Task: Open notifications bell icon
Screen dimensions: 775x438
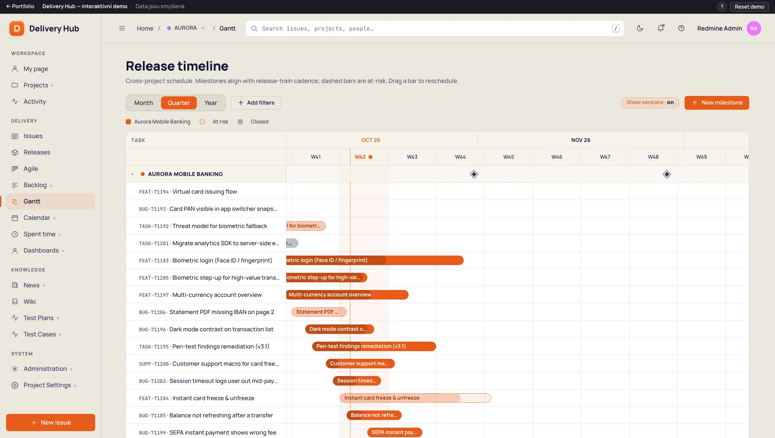Action: coord(660,28)
